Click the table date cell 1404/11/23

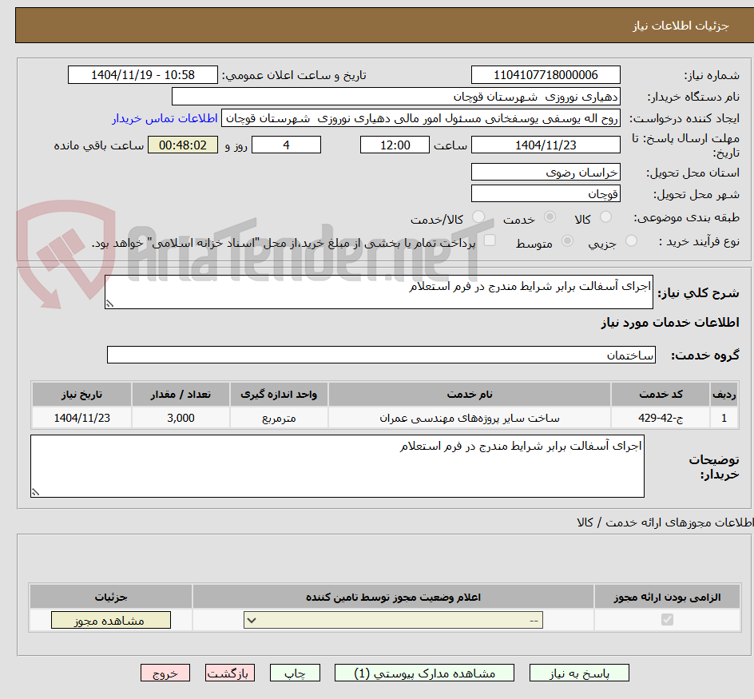pos(81,418)
